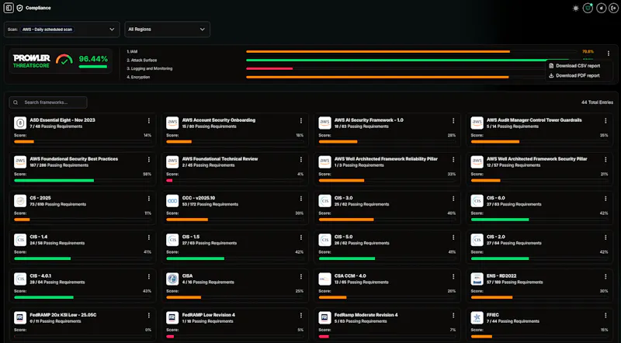Click the search magnifier icon

(x=16, y=102)
